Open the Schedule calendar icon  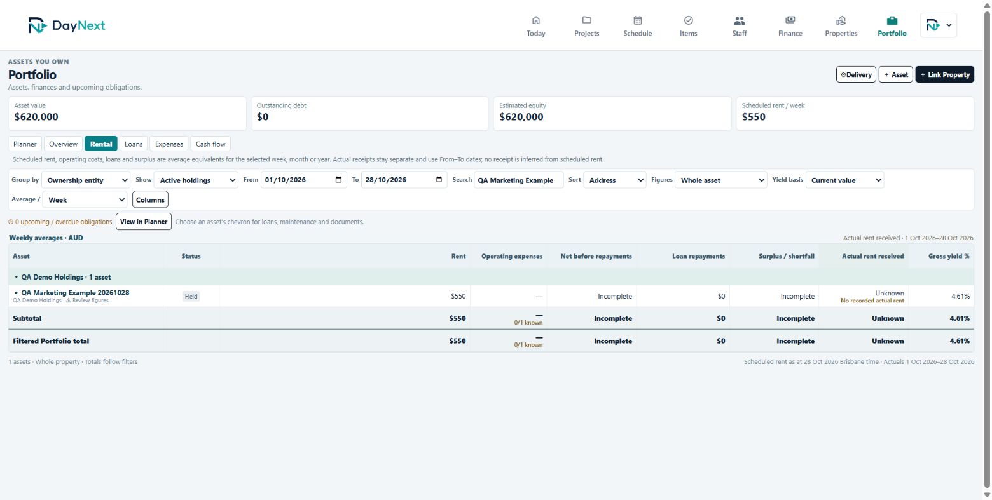click(x=637, y=20)
